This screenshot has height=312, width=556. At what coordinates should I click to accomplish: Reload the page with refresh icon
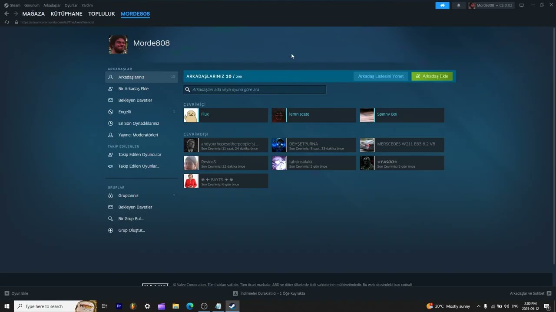tap(7, 22)
